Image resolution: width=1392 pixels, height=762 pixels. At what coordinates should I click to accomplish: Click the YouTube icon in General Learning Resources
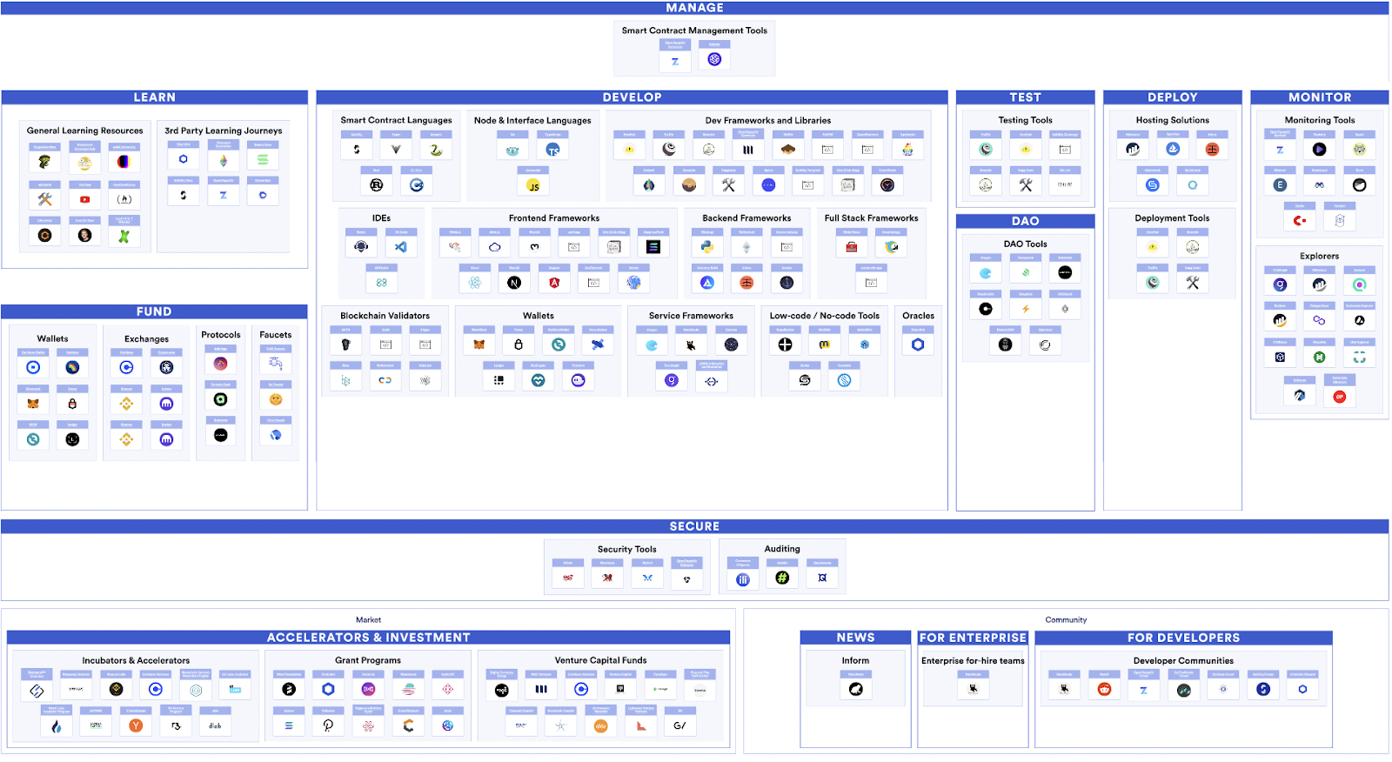point(84,199)
